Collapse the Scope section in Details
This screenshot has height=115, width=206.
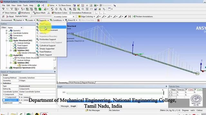click(x=1, y=75)
